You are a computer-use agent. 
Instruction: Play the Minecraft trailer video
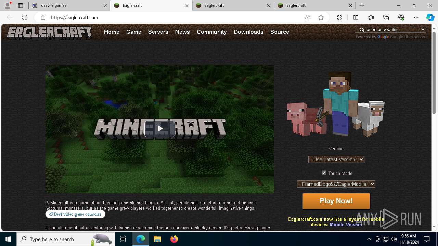click(x=160, y=129)
